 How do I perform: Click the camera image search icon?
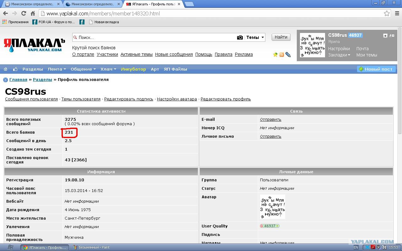coord(240,37)
